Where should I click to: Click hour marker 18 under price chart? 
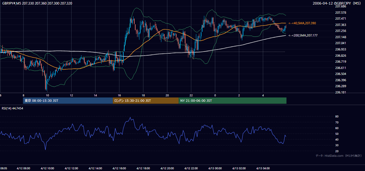click(x=143, y=95)
